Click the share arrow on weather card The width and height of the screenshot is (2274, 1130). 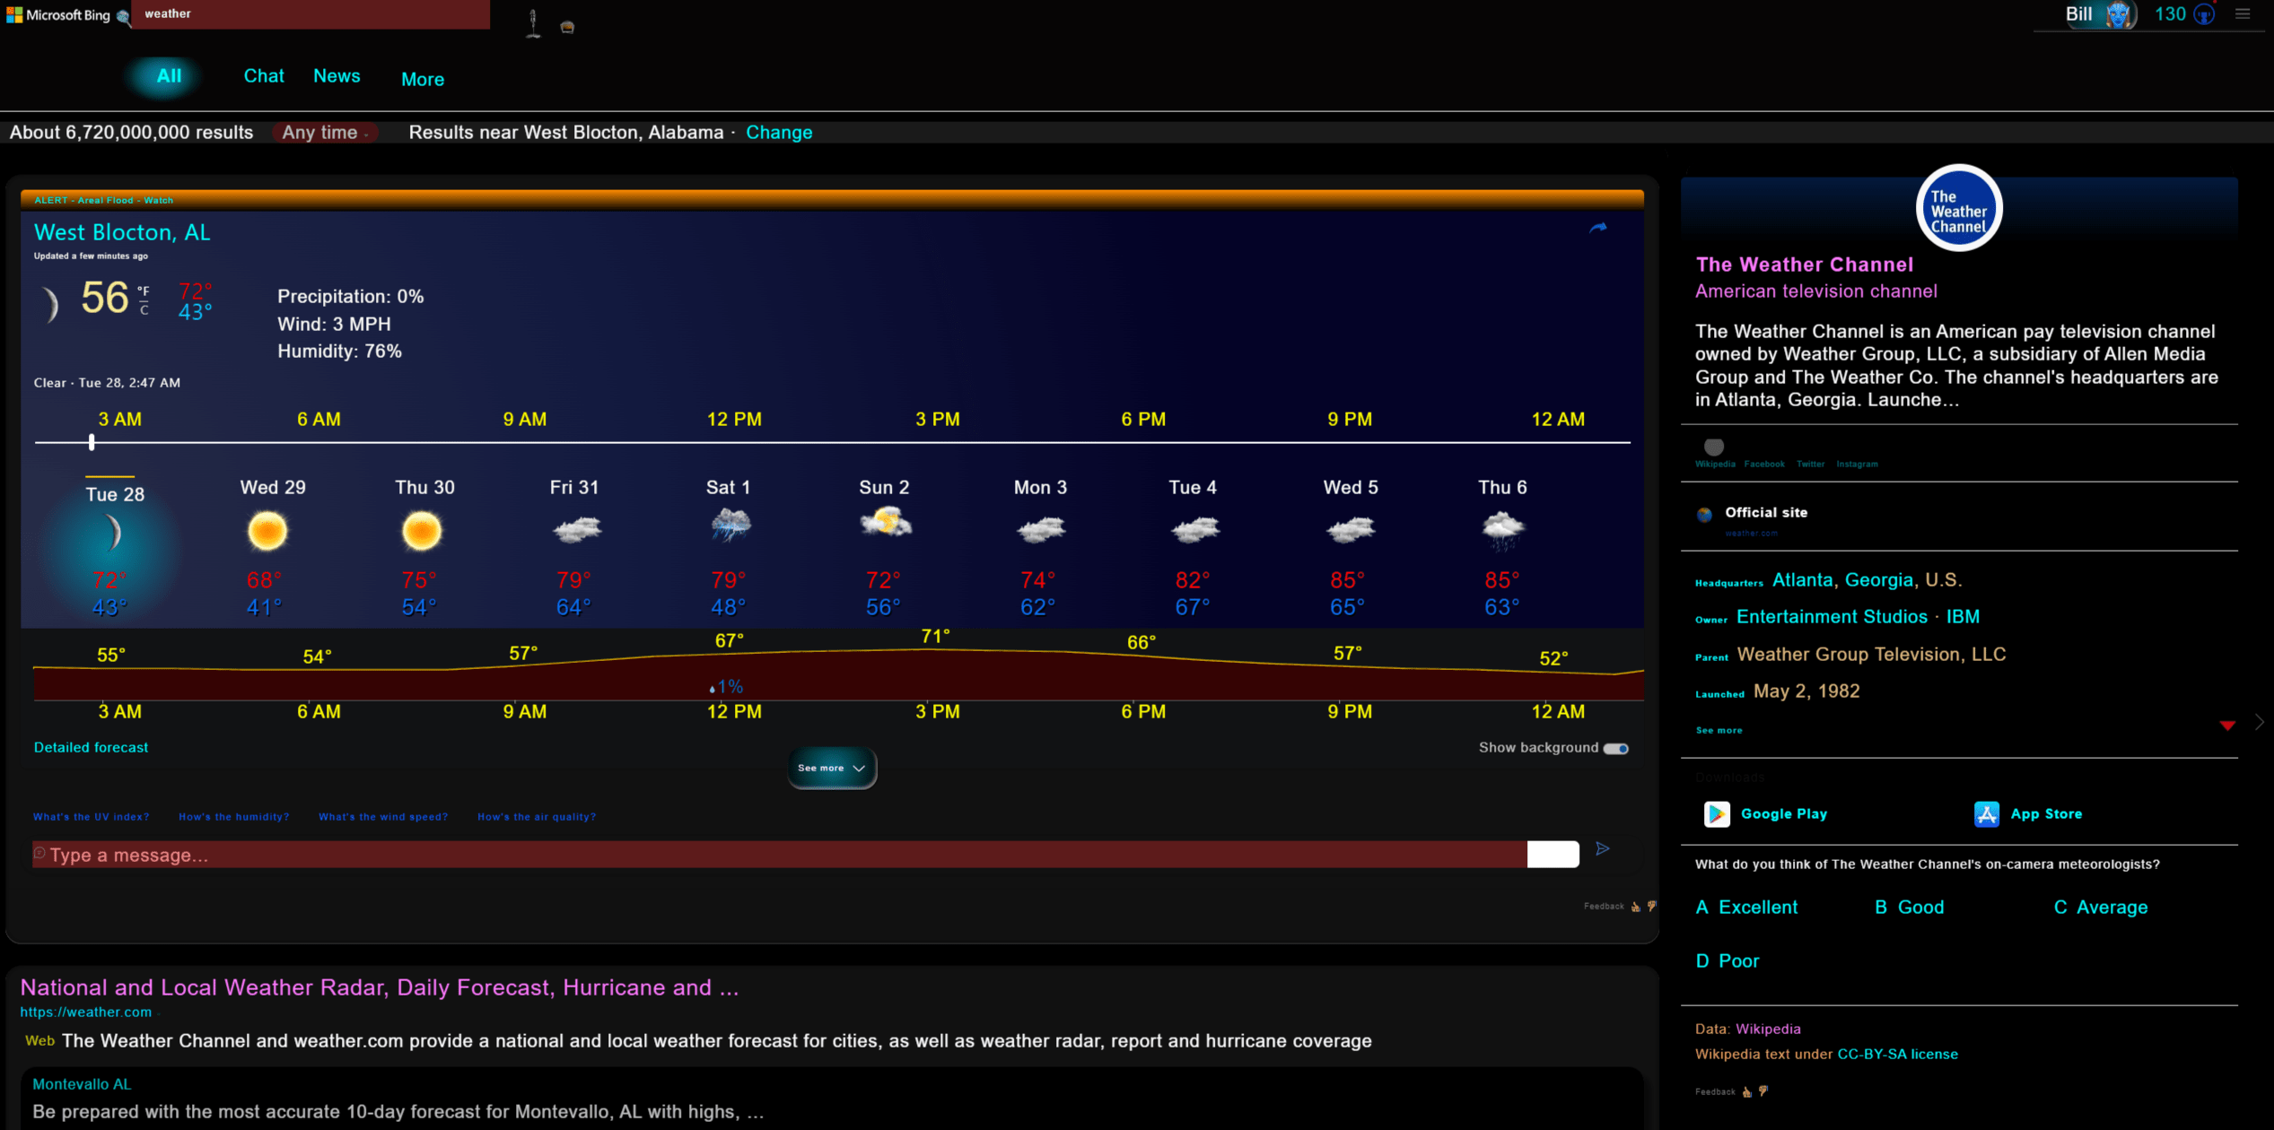point(1597,228)
